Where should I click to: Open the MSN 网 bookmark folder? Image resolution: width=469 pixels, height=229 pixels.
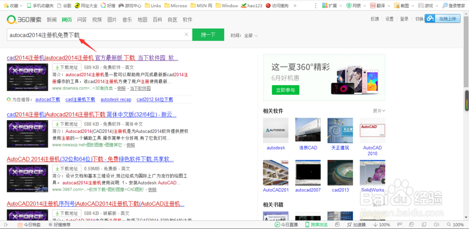pos(201,6)
